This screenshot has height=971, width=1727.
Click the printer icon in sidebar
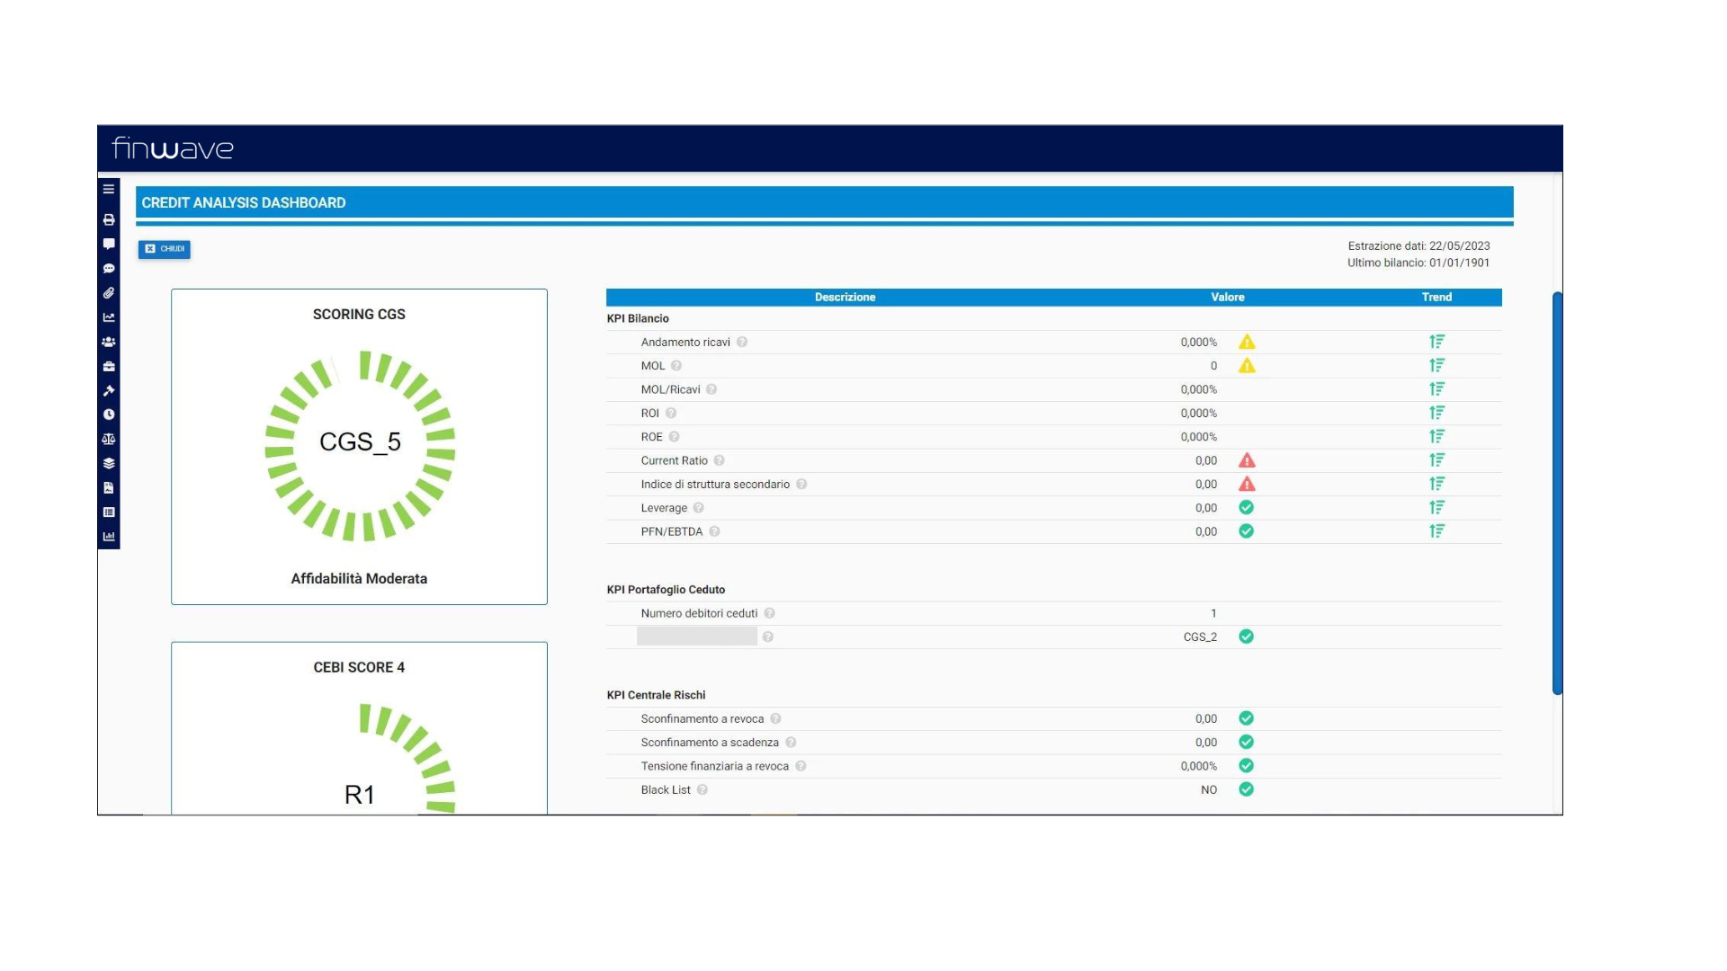click(x=109, y=219)
